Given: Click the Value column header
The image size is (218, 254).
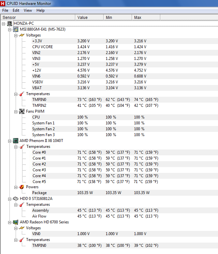Looking at the screenshot, I should click(89, 17).
